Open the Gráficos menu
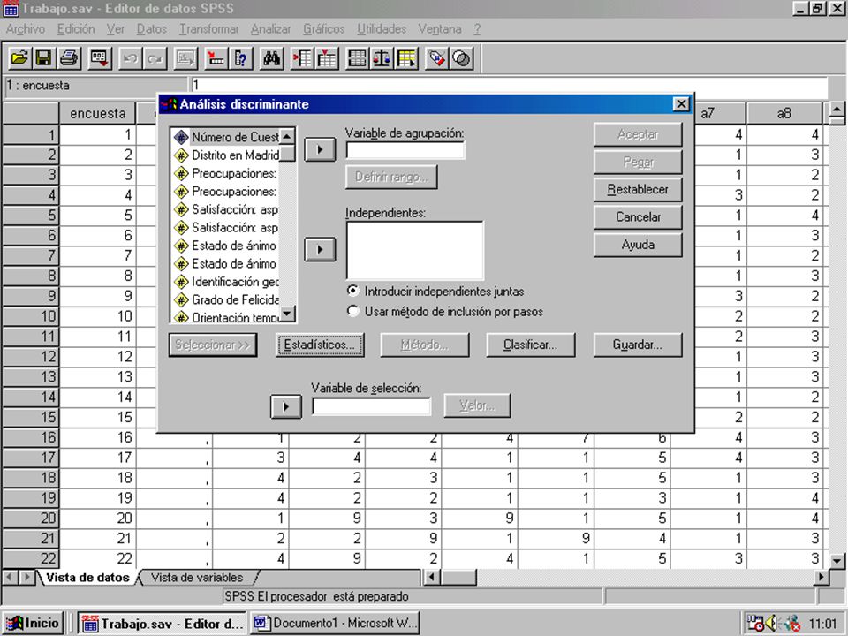The height and width of the screenshot is (636, 848). (x=323, y=28)
